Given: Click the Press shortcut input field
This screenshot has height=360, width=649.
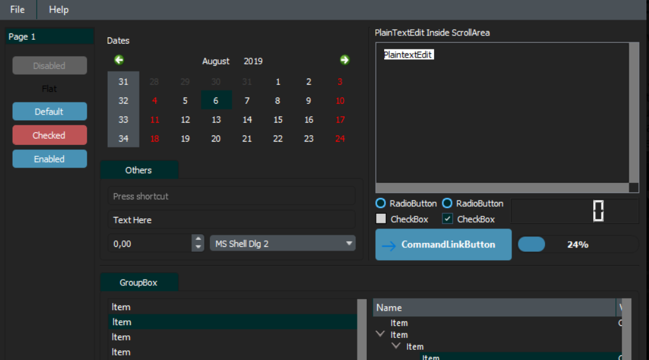Looking at the screenshot, I should click(231, 196).
